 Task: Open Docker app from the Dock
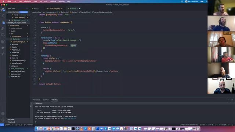113,129
